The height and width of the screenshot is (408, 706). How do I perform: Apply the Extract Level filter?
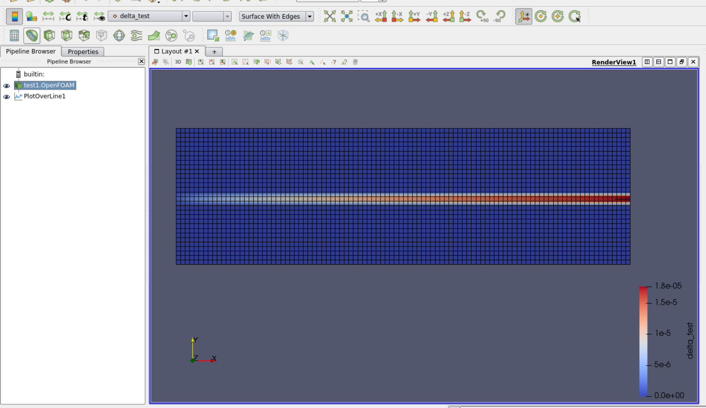pyautogui.click(x=189, y=35)
